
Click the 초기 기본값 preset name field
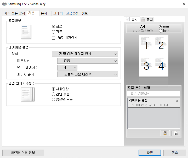tap(154, 94)
